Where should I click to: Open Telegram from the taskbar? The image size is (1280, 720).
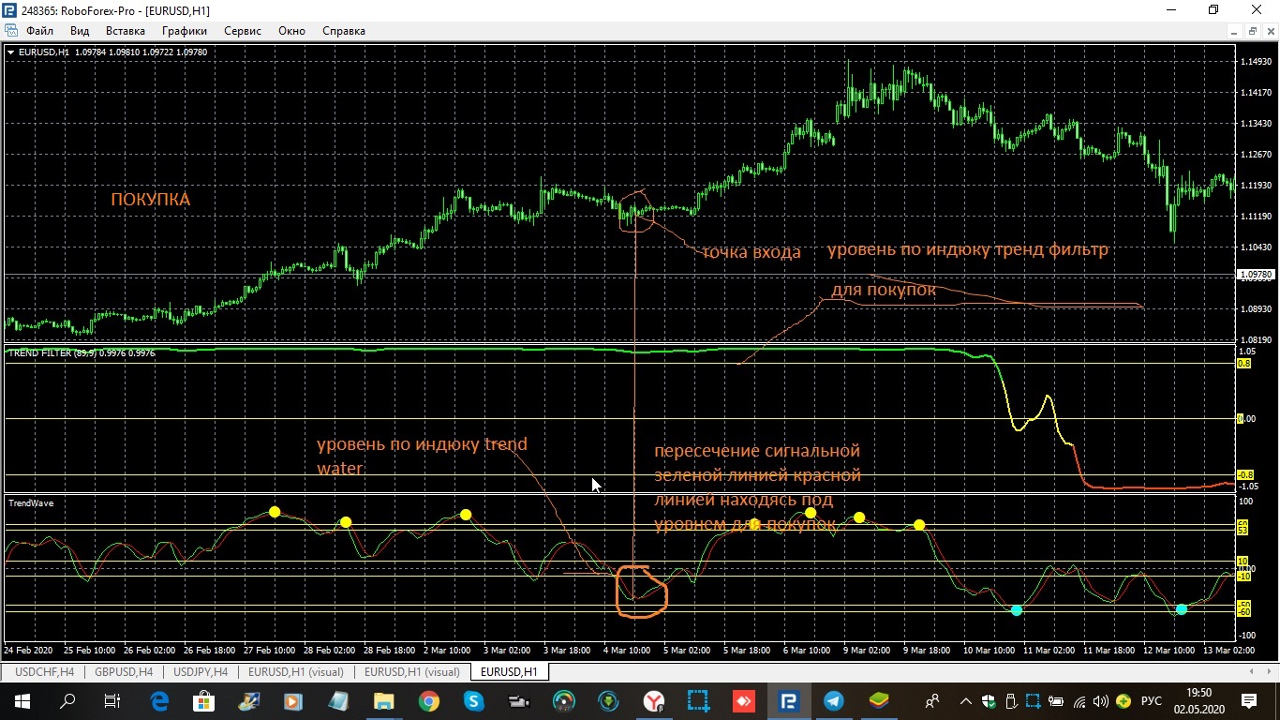[833, 700]
